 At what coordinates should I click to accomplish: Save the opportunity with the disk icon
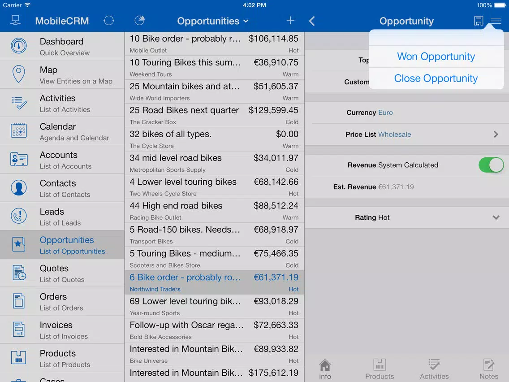coord(479,21)
